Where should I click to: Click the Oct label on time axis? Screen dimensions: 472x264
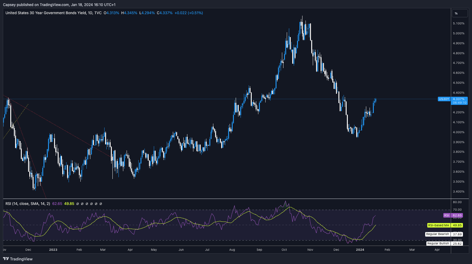284,250
